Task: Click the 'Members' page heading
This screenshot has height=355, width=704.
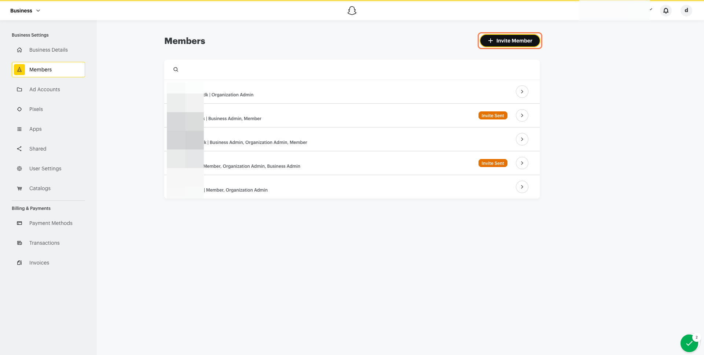Action: coord(185,41)
